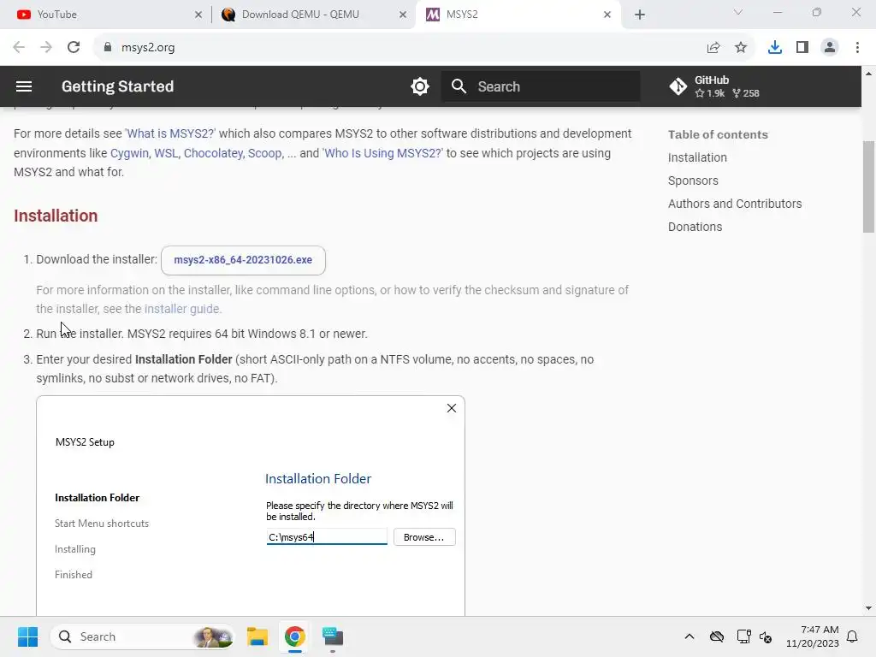The width and height of the screenshot is (876, 657).
Task: Open the Windows Start menu
Action: pos(27,636)
